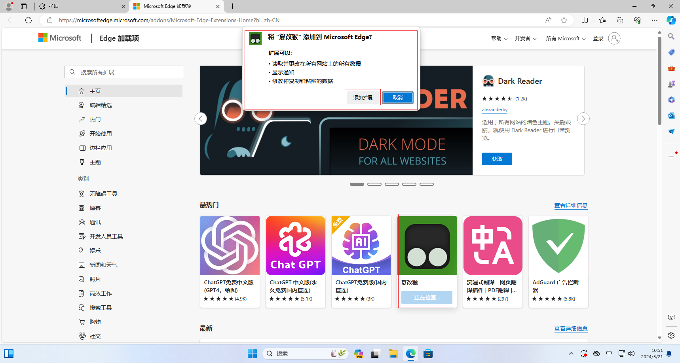Viewport: 680px width, 363px height.
Task: Select 开始使用 in the sidebar
Action: tap(124, 134)
